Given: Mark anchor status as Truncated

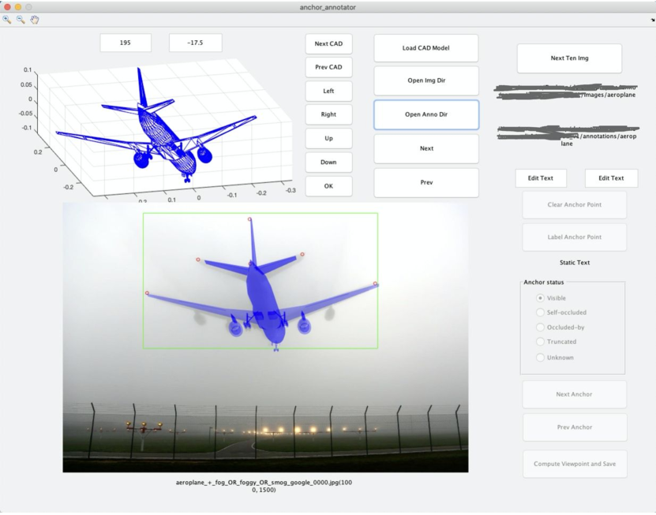Looking at the screenshot, I should pyautogui.click(x=540, y=341).
